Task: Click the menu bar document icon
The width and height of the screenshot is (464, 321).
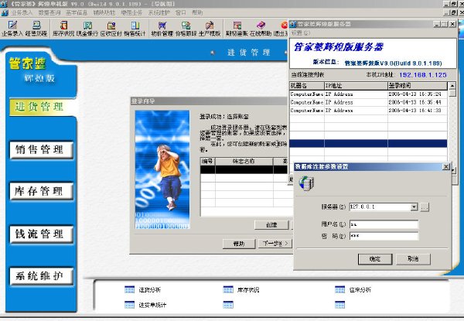Action: (x=5, y=12)
